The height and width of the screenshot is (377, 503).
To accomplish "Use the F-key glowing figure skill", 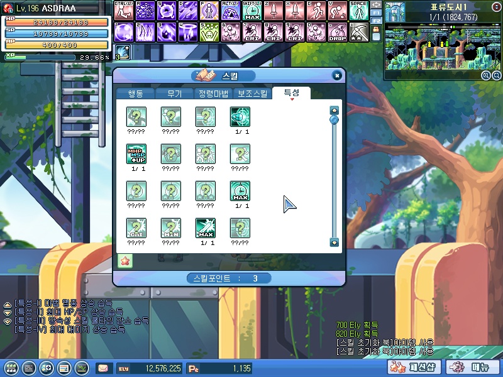I will click(x=209, y=11).
